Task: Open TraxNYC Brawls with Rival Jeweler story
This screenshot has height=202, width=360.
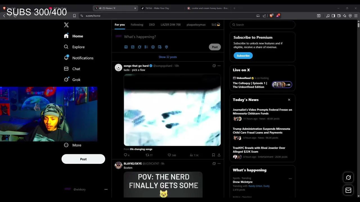Action: tap(259, 150)
